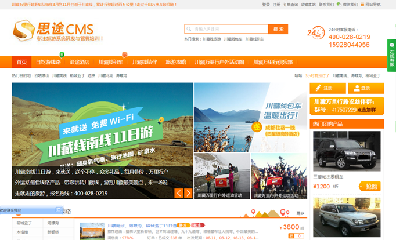396x240 pixels.
Task: Switch to the 川藏线租车 navigation tab
Action: 110,62
